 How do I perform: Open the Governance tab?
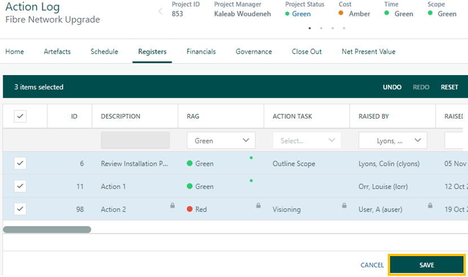pos(253,51)
